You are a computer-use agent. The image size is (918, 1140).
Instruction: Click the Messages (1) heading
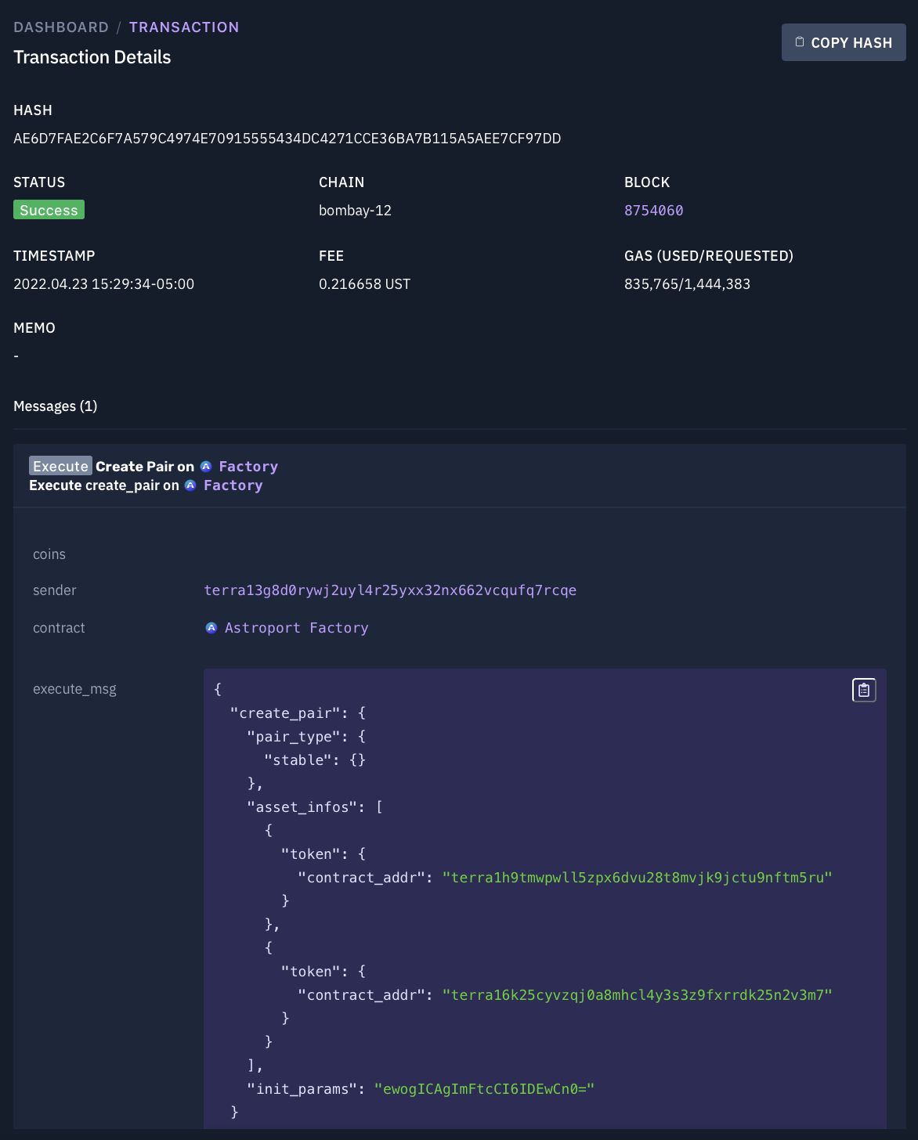pyautogui.click(x=56, y=406)
